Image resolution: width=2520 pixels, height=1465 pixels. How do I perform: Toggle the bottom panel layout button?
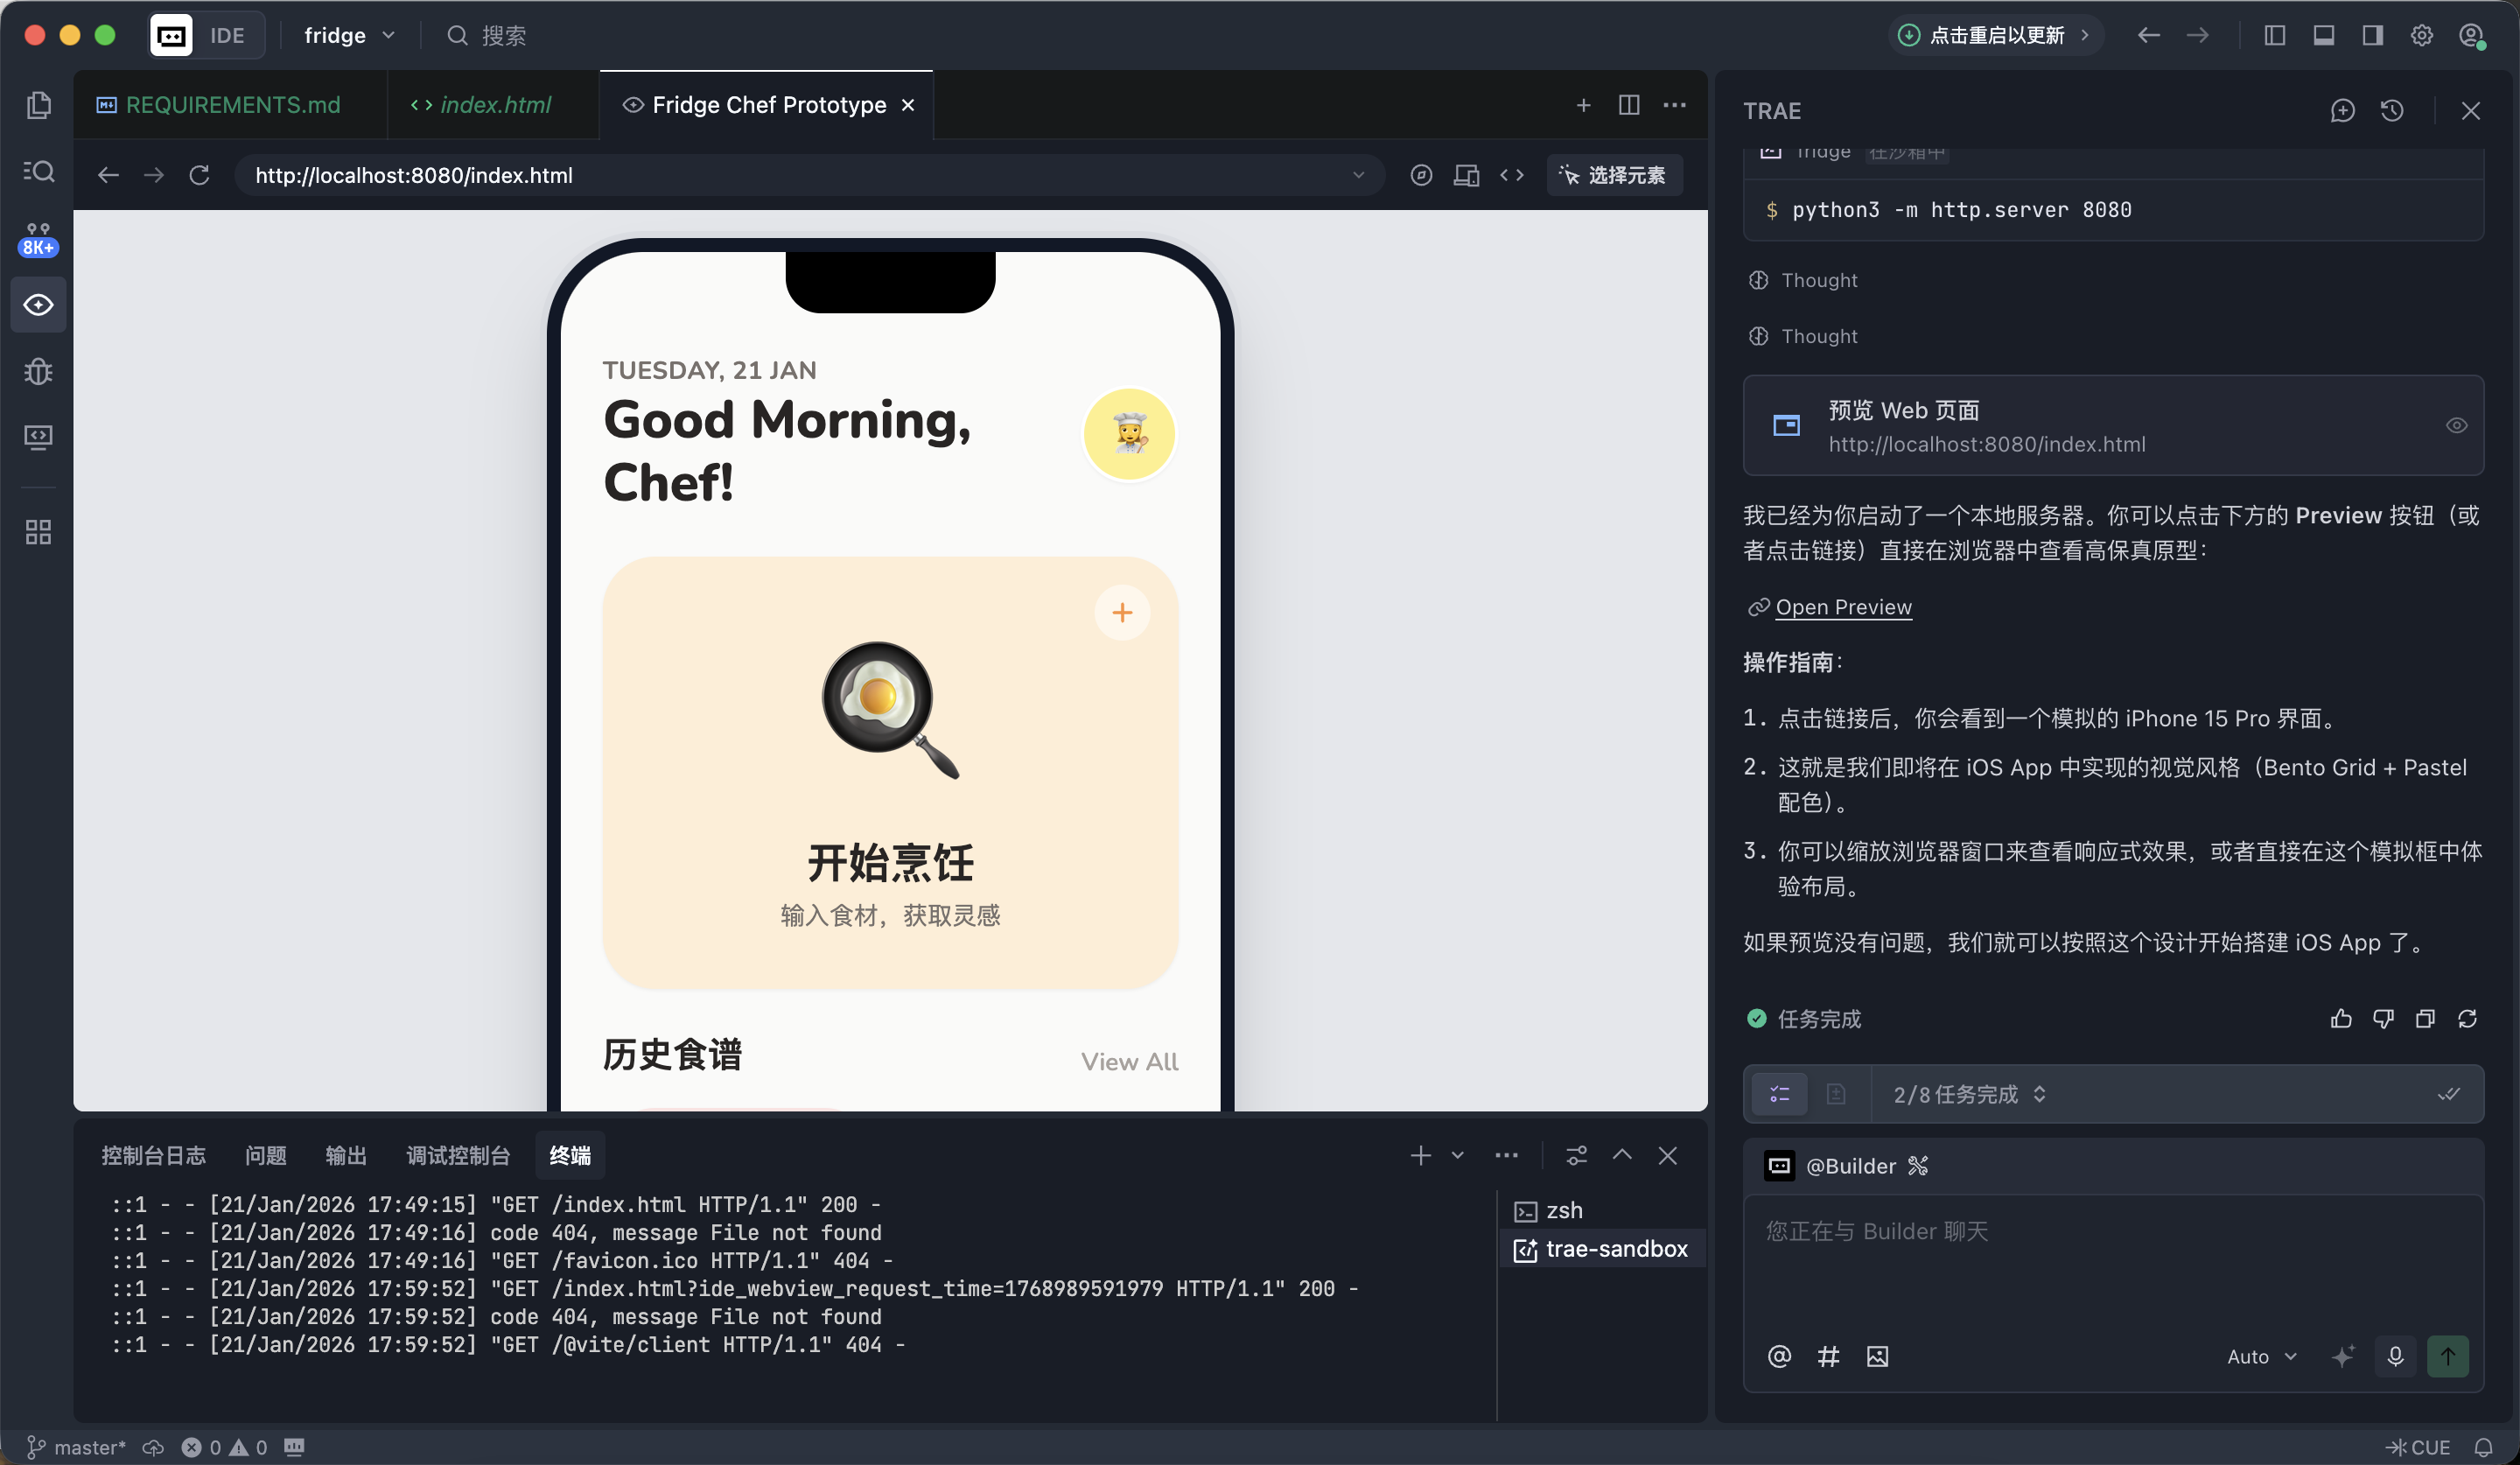[x=2324, y=35]
